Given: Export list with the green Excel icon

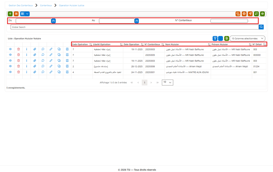Looking at the screenshot, I should coord(227,38).
